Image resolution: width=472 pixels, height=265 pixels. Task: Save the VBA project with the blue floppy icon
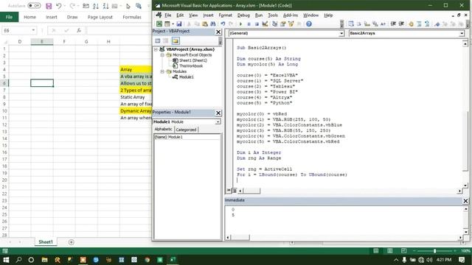click(x=179, y=24)
